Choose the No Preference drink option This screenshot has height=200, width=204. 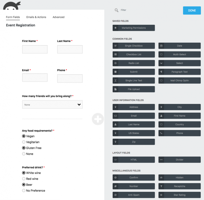pyautogui.click(x=24, y=191)
